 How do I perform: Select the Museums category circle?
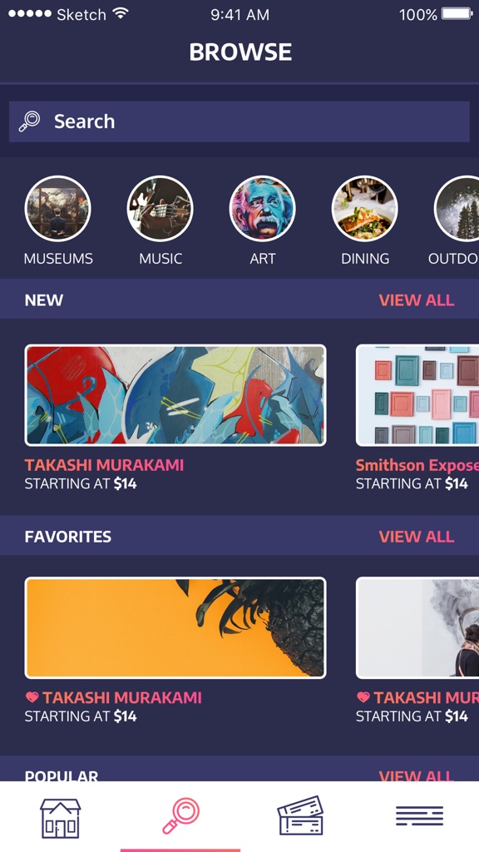(58, 209)
